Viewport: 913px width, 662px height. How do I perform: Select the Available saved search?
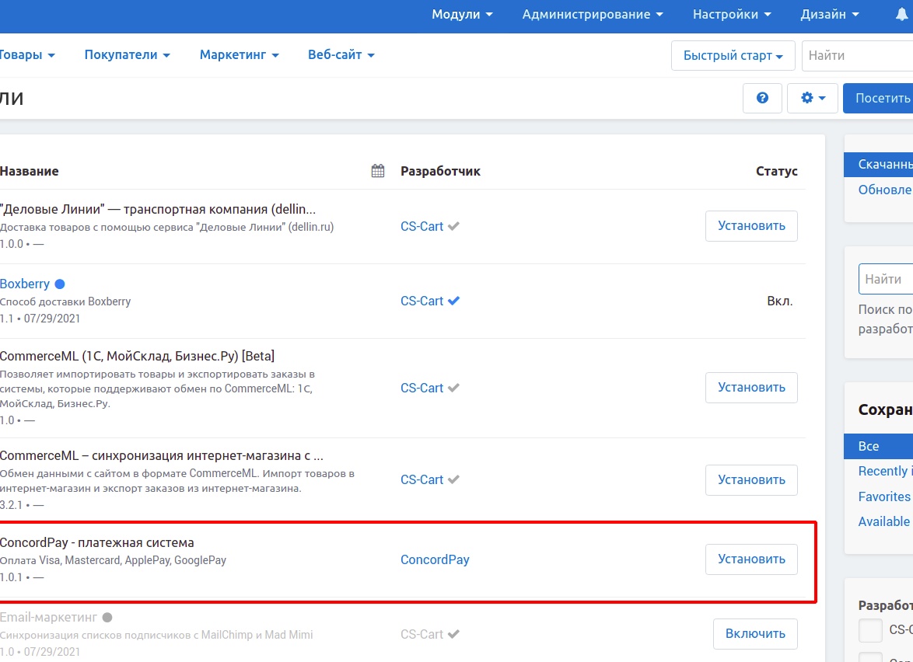tap(884, 521)
